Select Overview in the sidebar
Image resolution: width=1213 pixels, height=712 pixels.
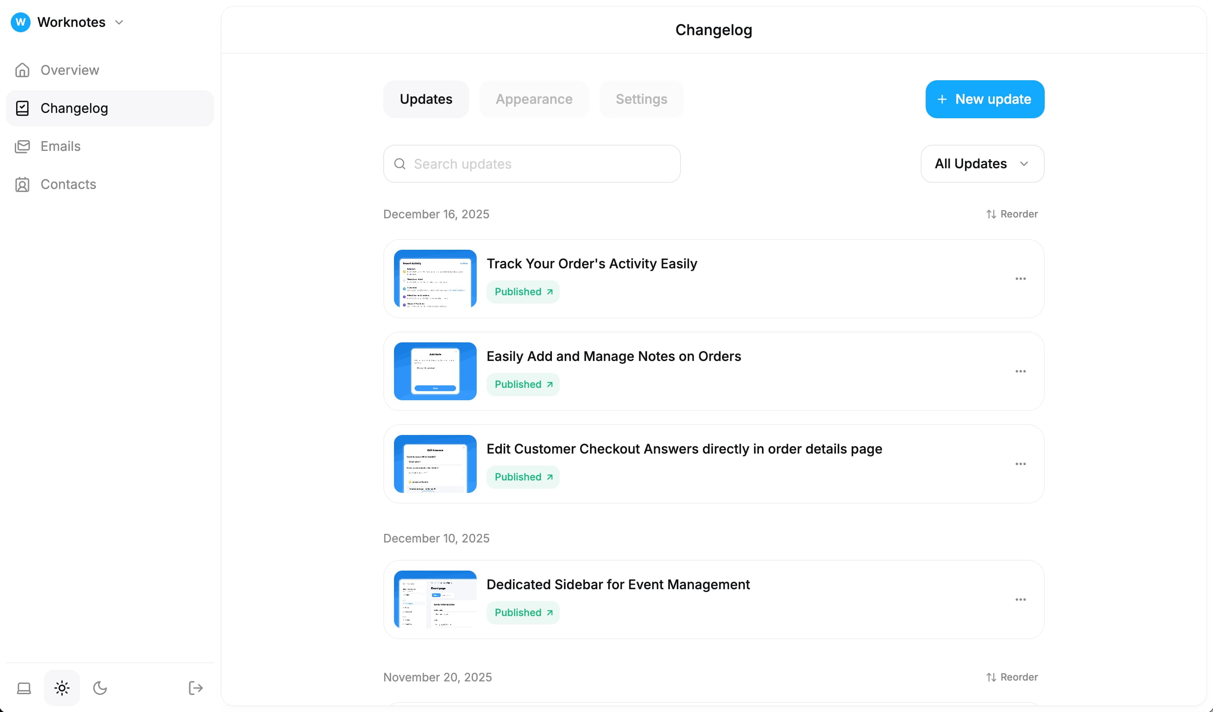69,69
